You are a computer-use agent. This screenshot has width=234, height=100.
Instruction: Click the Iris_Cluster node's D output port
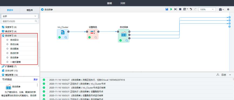coord(68,31)
